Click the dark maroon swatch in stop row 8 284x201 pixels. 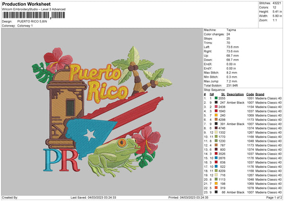[x=216, y=128]
